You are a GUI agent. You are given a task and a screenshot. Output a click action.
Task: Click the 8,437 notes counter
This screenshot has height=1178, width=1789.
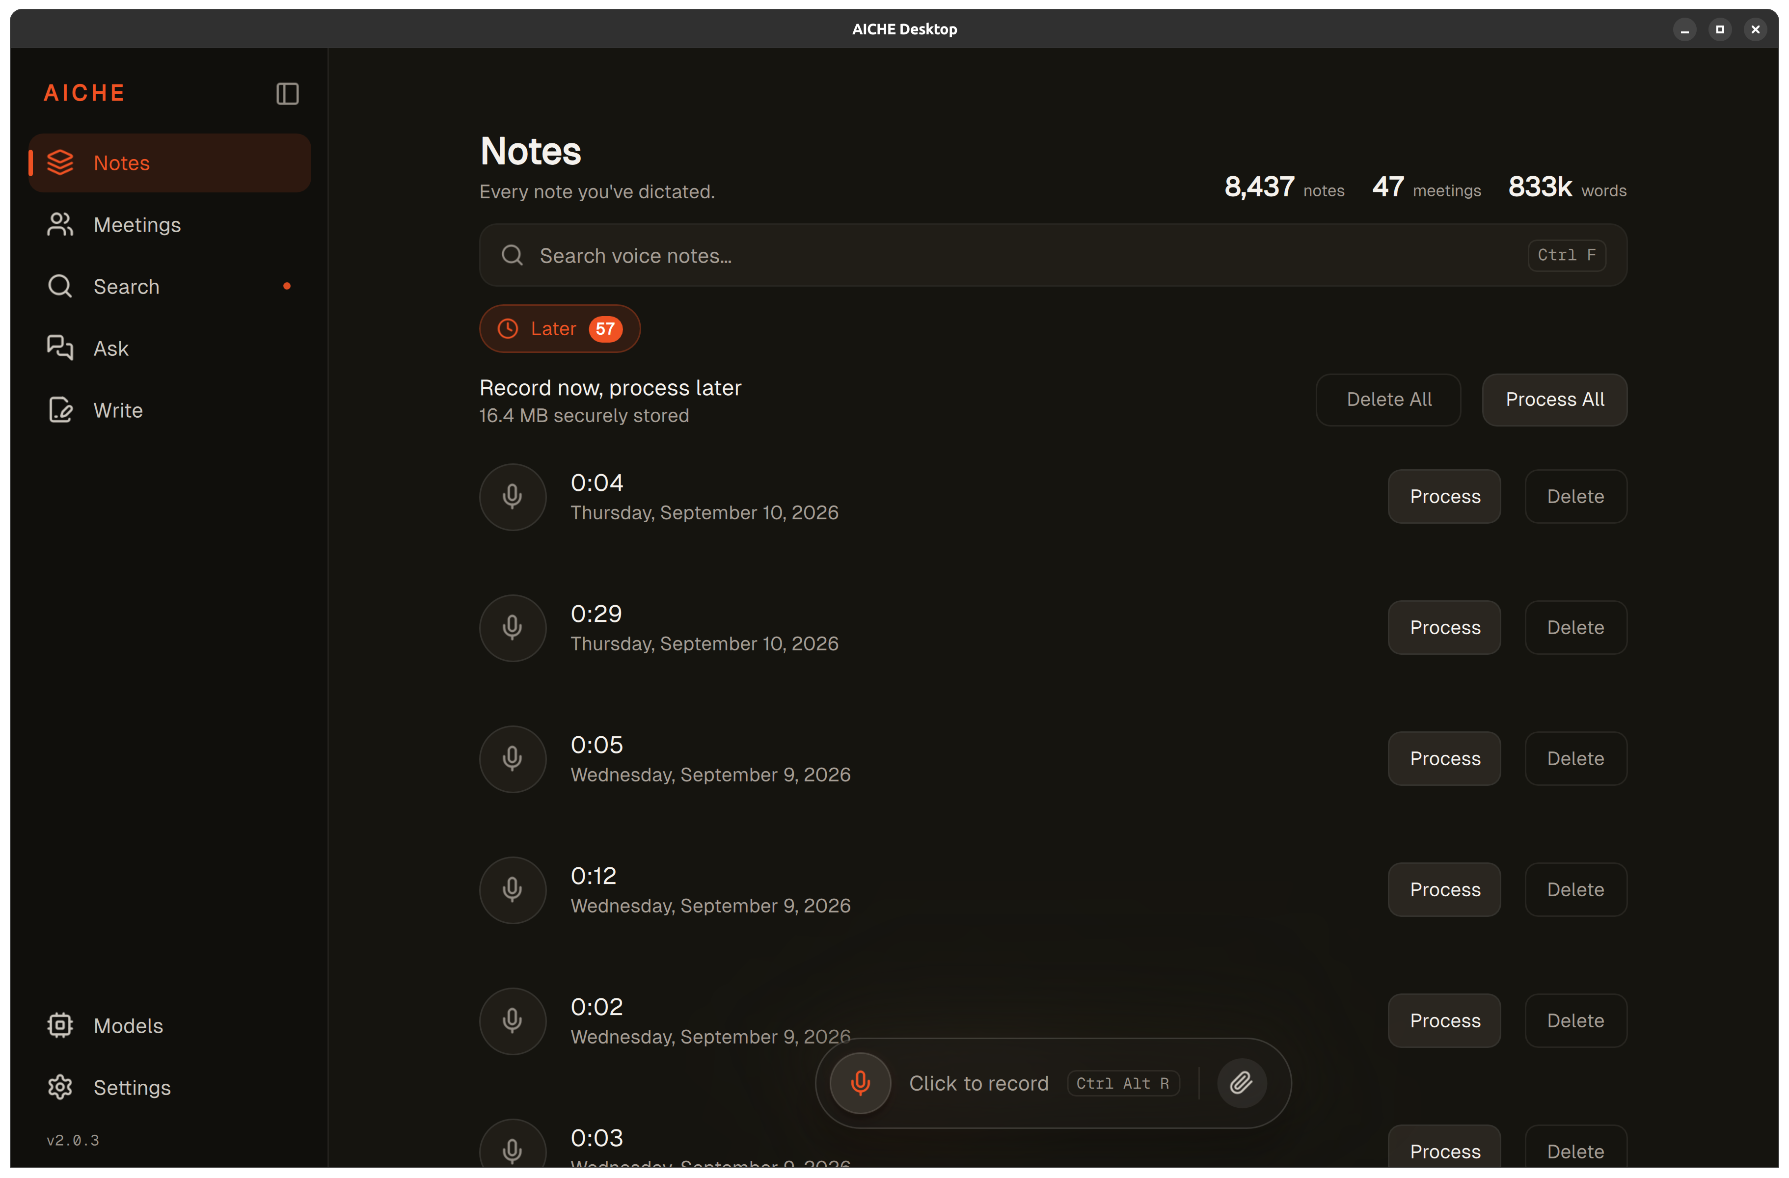tap(1285, 187)
